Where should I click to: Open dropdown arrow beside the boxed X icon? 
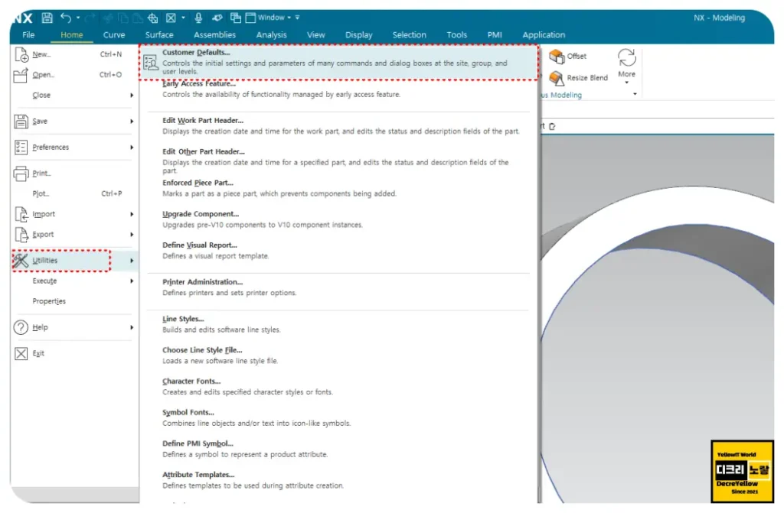[x=184, y=18]
